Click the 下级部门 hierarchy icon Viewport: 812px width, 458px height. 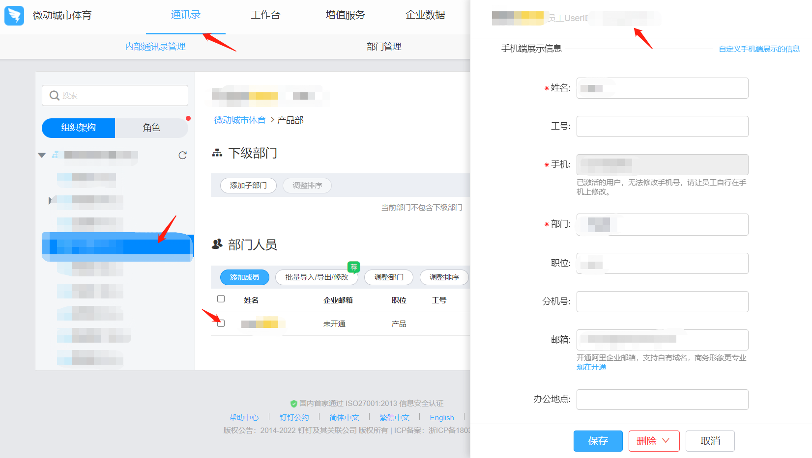[217, 153]
